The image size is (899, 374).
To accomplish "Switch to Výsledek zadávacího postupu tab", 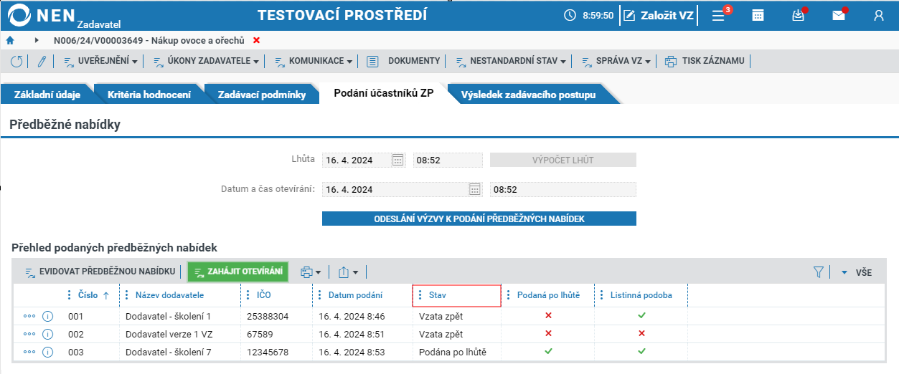I will (x=529, y=95).
